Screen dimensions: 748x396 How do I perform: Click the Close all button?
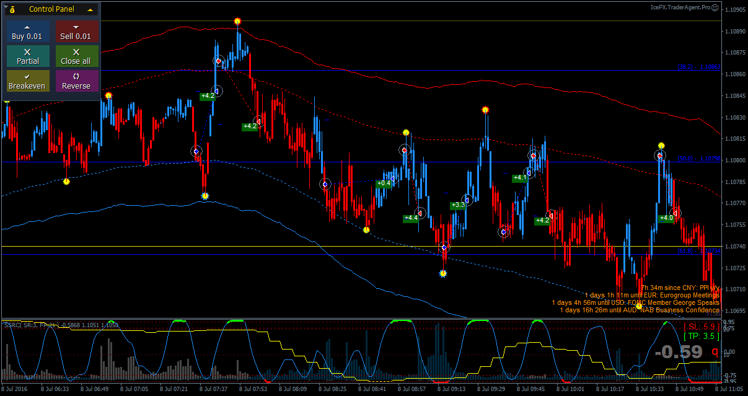tap(76, 56)
